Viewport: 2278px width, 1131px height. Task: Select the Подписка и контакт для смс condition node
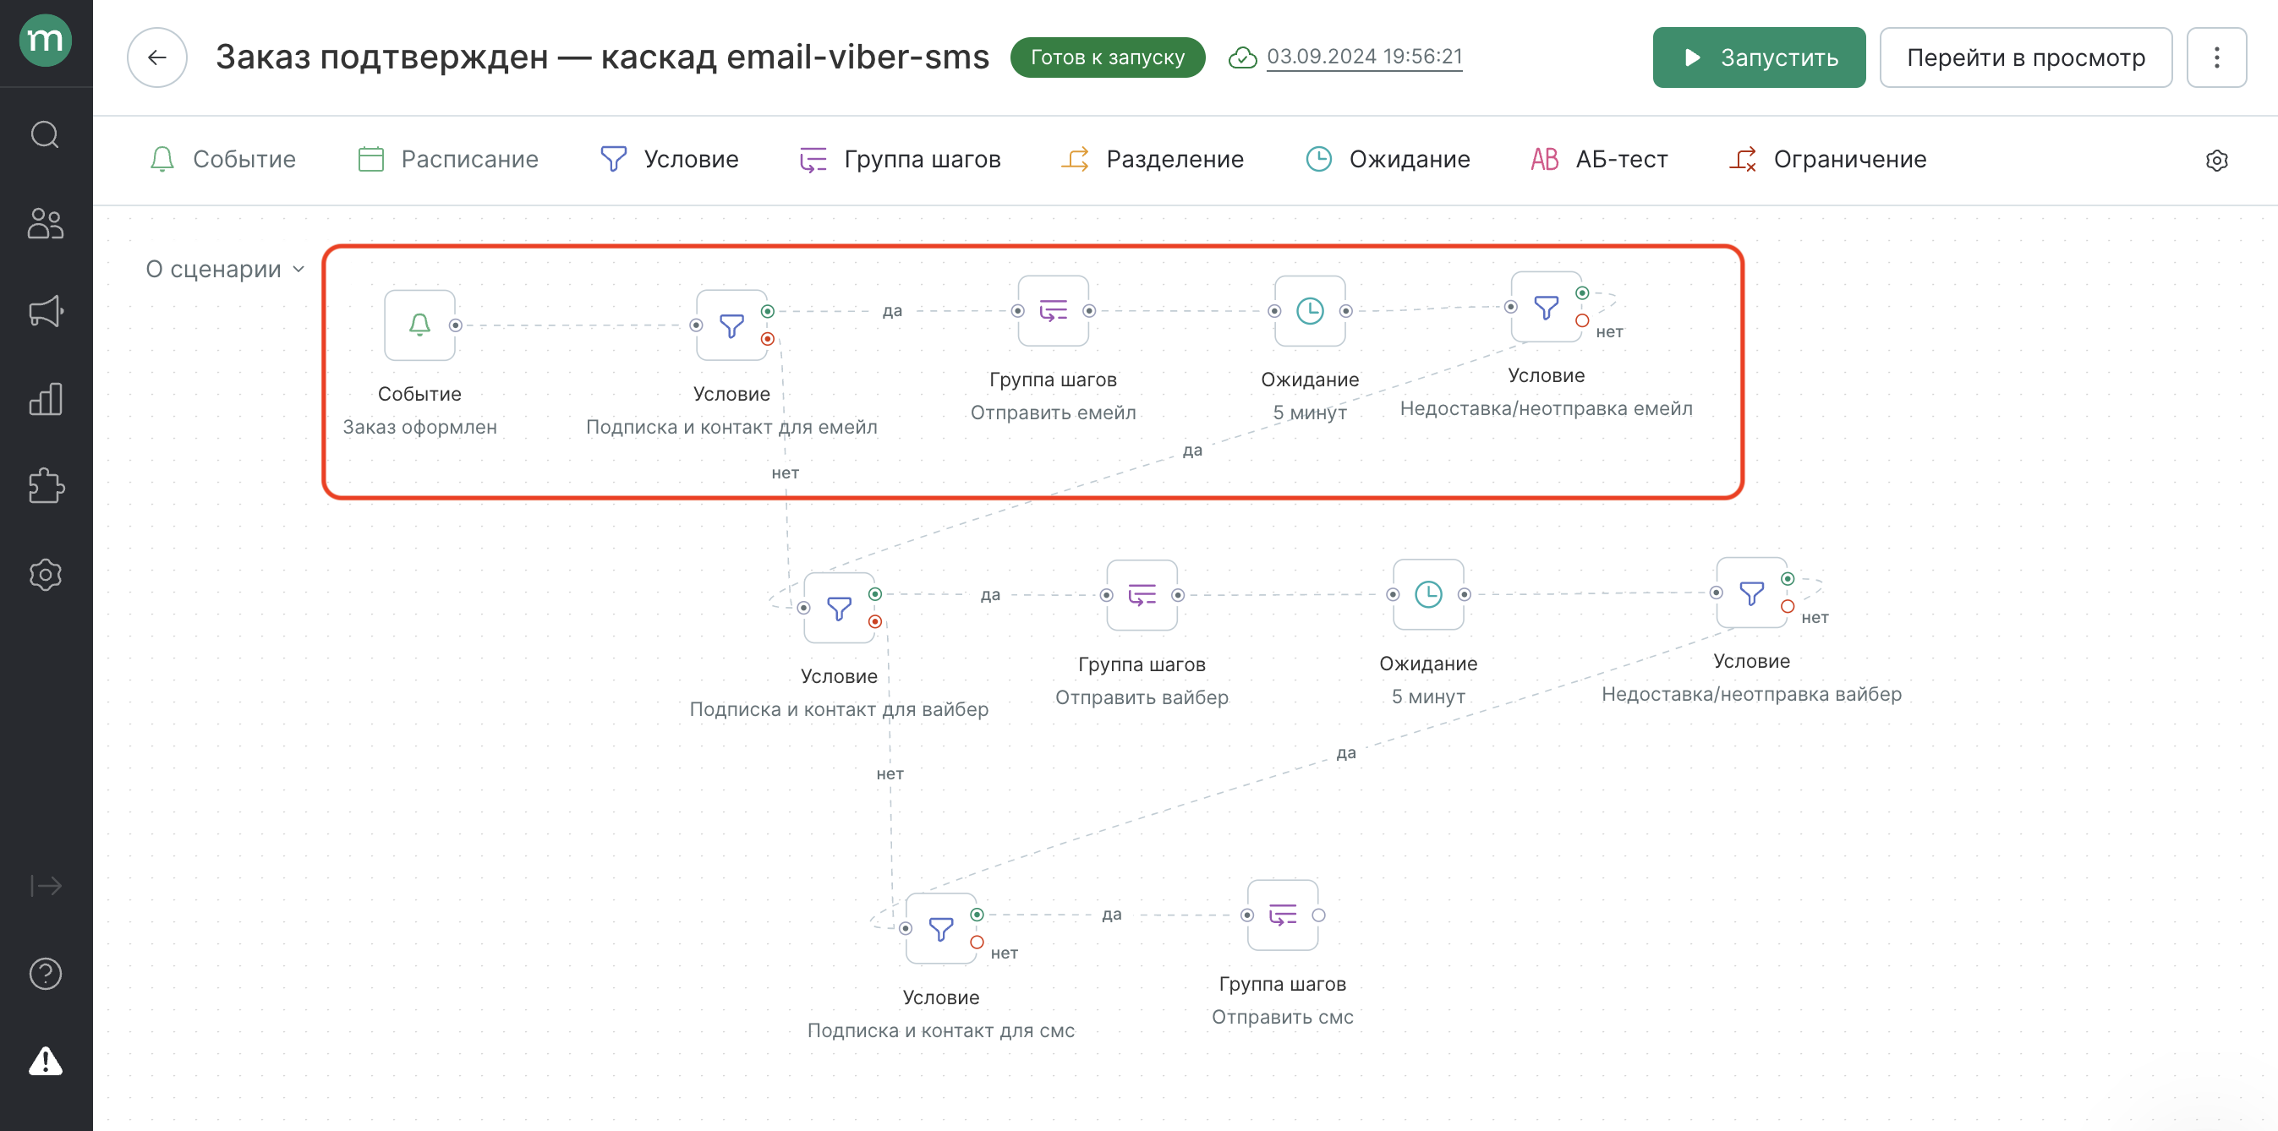[940, 928]
